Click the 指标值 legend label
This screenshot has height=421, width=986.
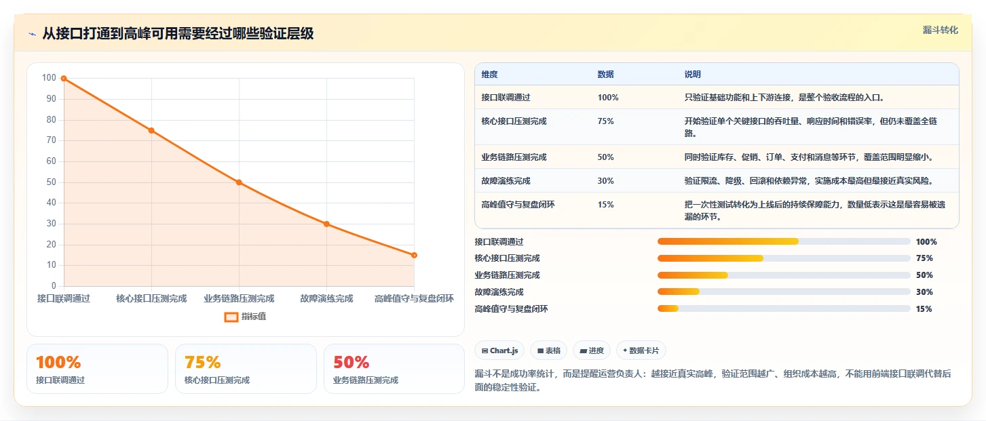click(x=254, y=317)
